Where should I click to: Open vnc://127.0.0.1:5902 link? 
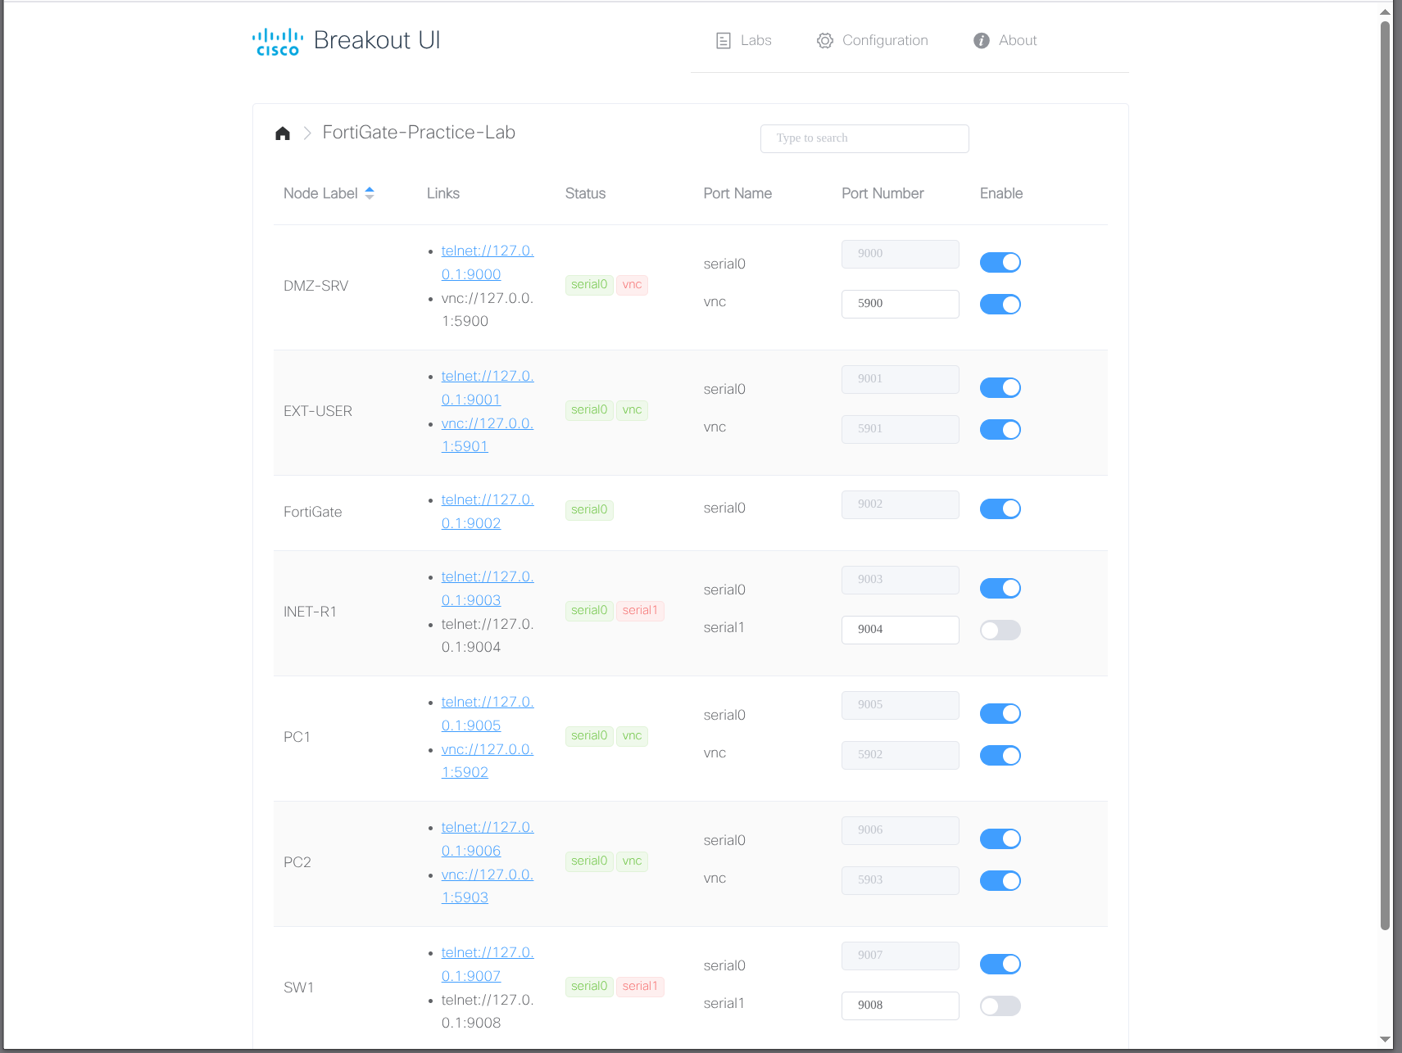[x=488, y=761]
